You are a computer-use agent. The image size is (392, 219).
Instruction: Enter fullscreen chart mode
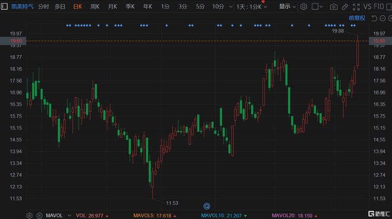356,7
